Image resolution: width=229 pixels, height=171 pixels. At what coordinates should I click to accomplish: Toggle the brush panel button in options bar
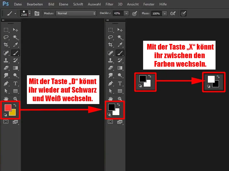[37, 13]
